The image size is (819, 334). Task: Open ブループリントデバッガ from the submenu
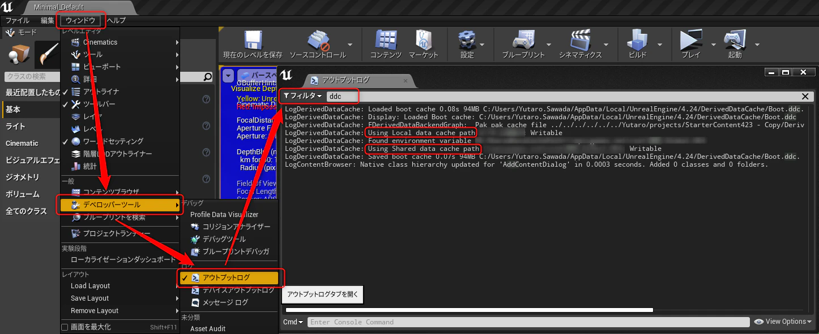pyautogui.click(x=236, y=251)
